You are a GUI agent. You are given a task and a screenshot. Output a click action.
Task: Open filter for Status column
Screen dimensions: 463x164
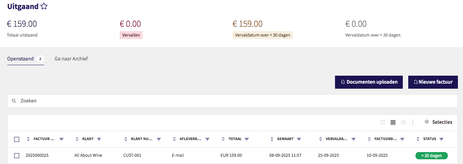point(442,139)
